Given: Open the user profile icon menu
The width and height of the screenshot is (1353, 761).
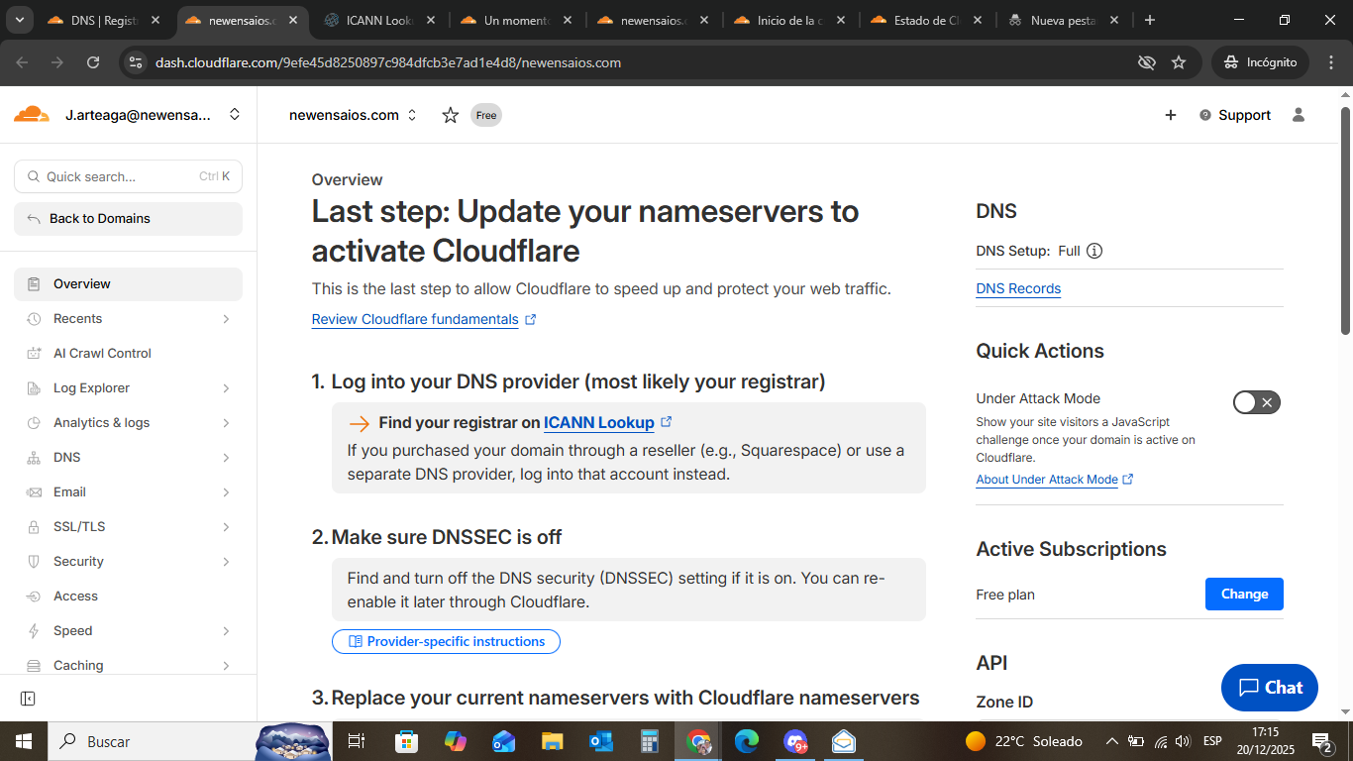Looking at the screenshot, I should (x=1299, y=115).
